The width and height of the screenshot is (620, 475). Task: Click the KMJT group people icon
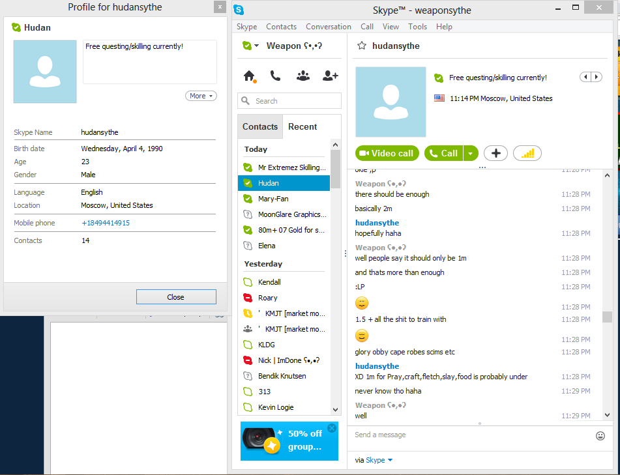(248, 329)
